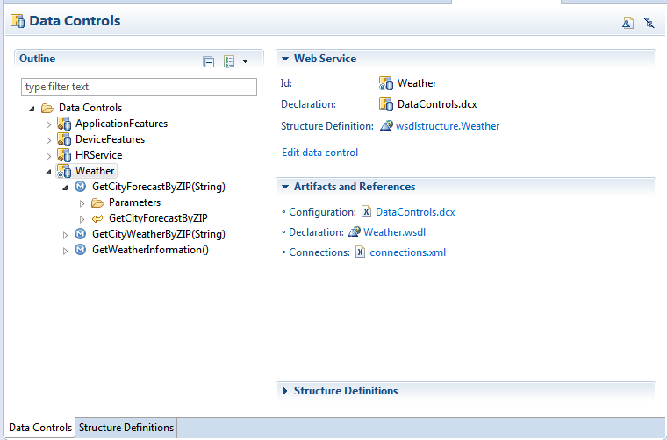The width and height of the screenshot is (667, 440).
Task: Click the GetWeatherInformation method icon
Action: (x=81, y=249)
